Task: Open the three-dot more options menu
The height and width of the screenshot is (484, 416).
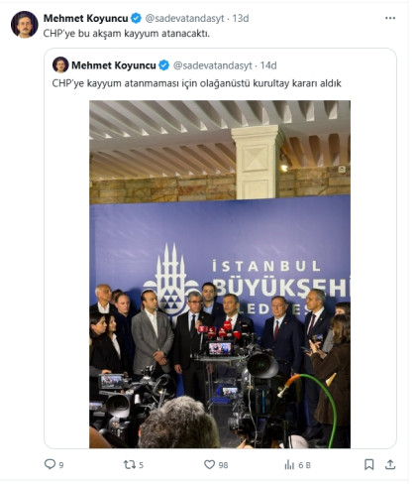Action: (x=390, y=18)
